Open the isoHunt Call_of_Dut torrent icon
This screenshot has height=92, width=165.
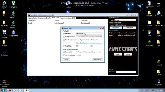click(13, 5)
